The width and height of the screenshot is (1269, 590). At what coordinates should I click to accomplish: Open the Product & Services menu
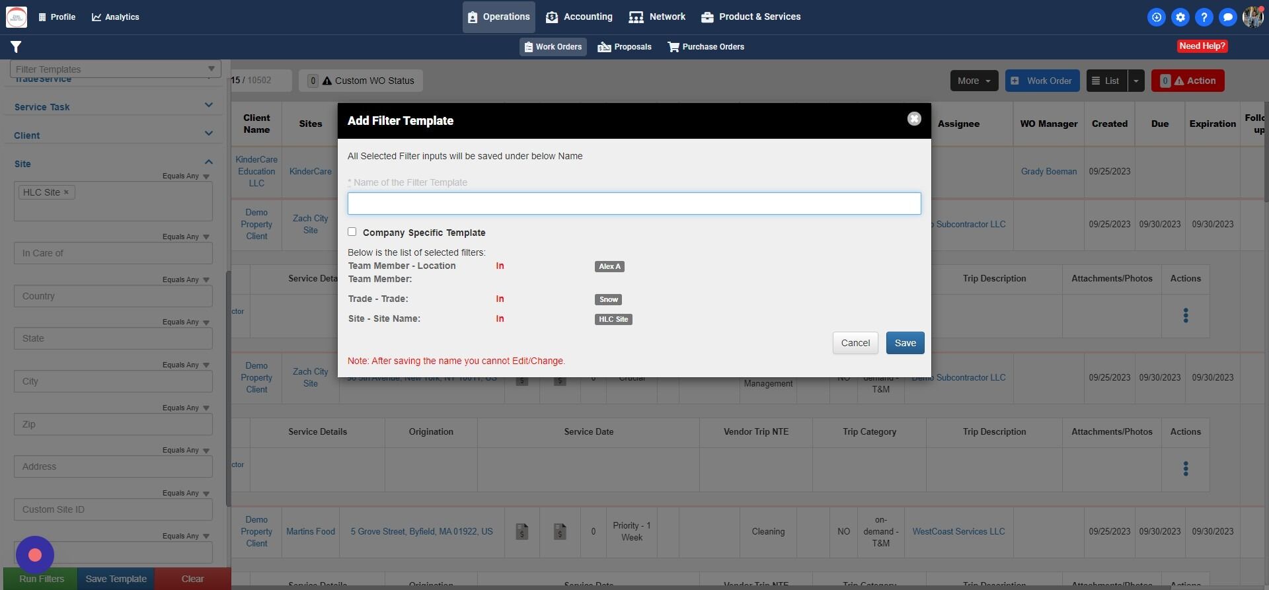tap(751, 17)
